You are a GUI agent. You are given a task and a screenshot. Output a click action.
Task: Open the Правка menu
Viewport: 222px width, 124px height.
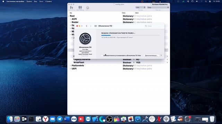point(29,1)
